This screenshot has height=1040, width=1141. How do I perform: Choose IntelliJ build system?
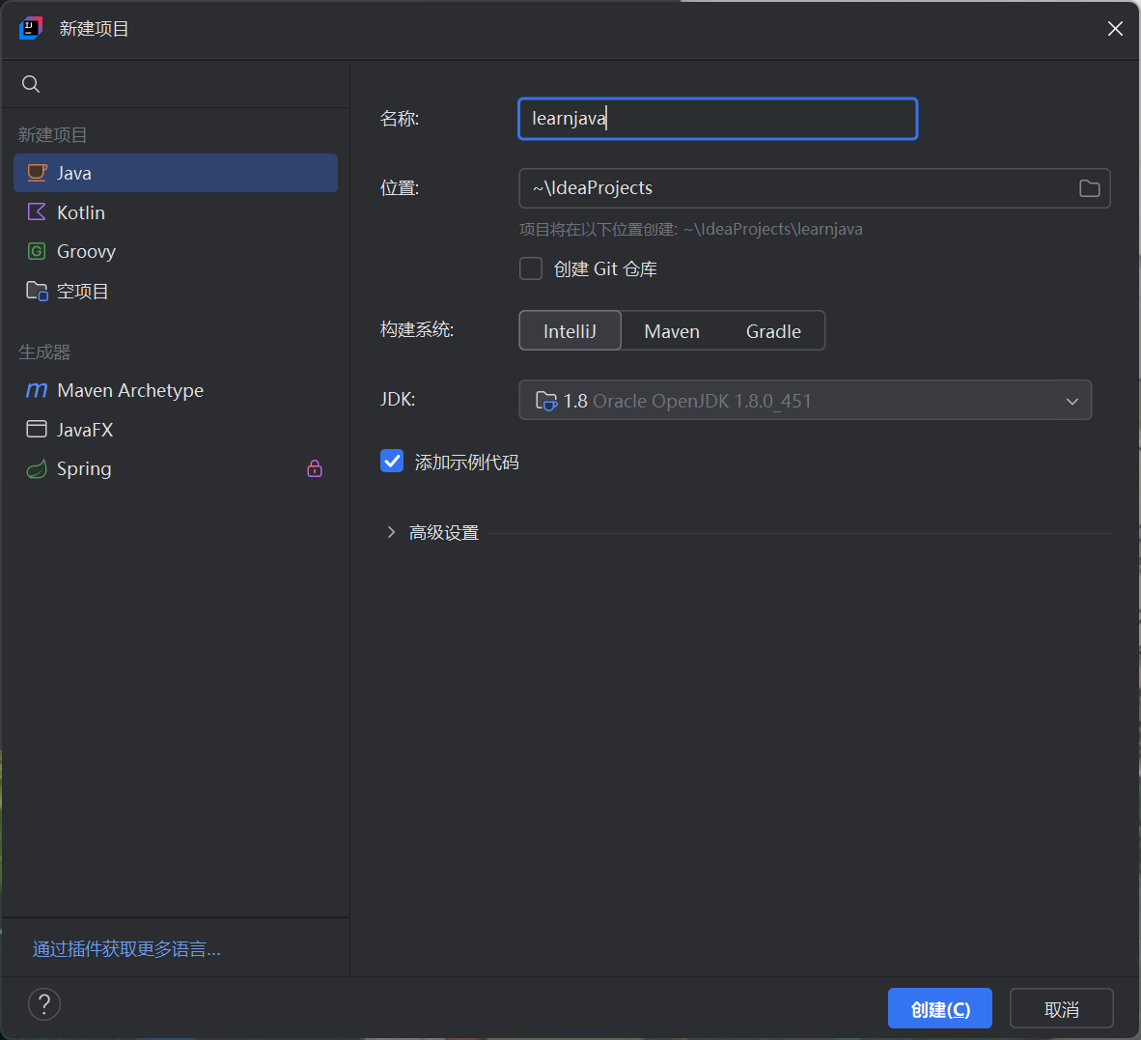pyautogui.click(x=570, y=331)
